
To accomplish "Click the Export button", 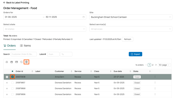I will pyautogui.click(x=135, y=54).
